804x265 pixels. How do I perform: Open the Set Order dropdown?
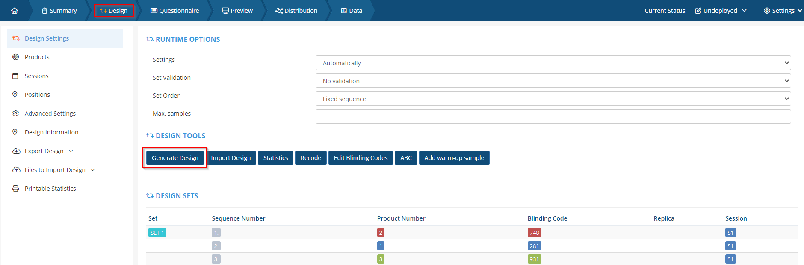(553, 99)
